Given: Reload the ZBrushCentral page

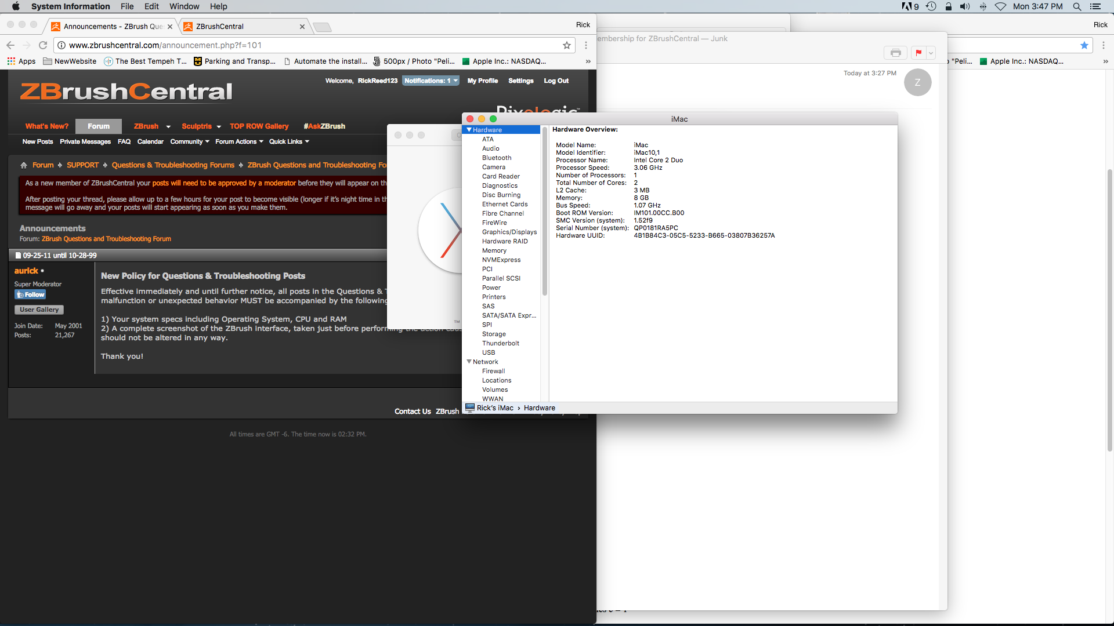Looking at the screenshot, I should coord(43,45).
